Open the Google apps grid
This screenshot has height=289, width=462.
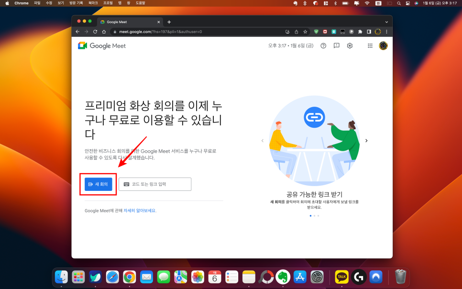(x=370, y=46)
